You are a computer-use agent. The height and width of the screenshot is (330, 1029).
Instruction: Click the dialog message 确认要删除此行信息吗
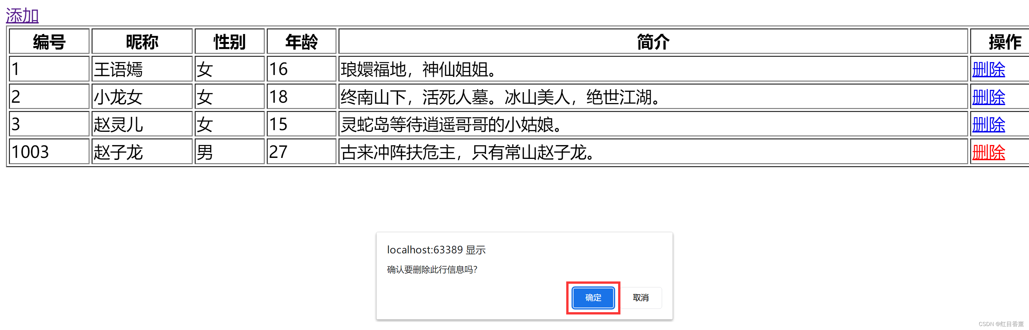[432, 270]
